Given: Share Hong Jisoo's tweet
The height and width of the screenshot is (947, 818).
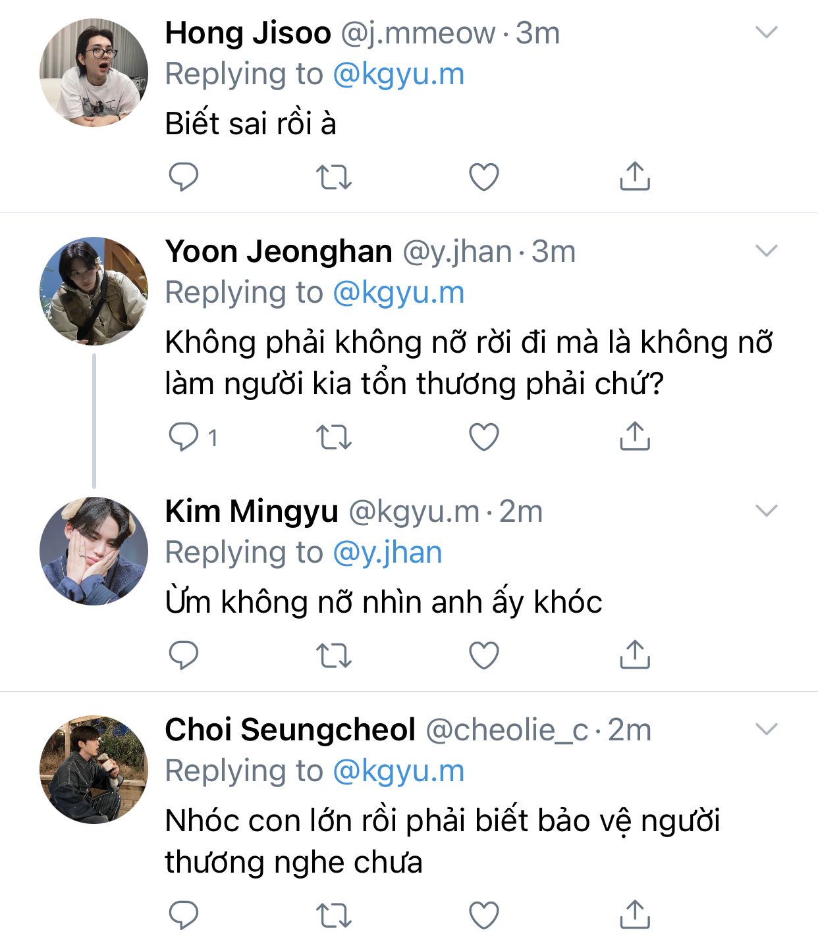Looking at the screenshot, I should (634, 176).
